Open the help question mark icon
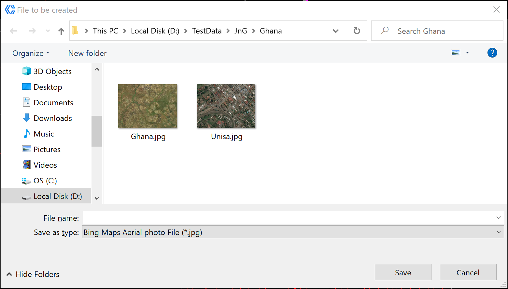 pyautogui.click(x=492, y=53)
